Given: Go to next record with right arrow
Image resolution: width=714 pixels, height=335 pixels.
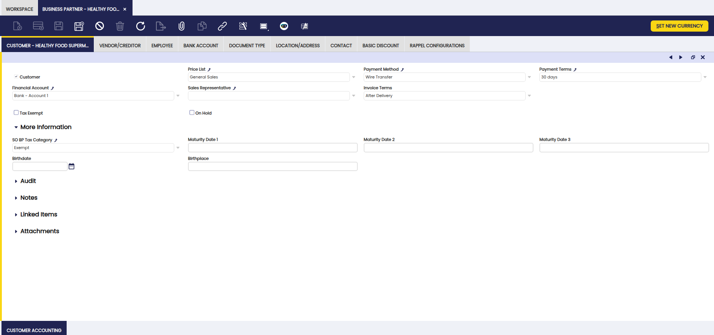Looking at the screenshot, I should pos(680,57).
